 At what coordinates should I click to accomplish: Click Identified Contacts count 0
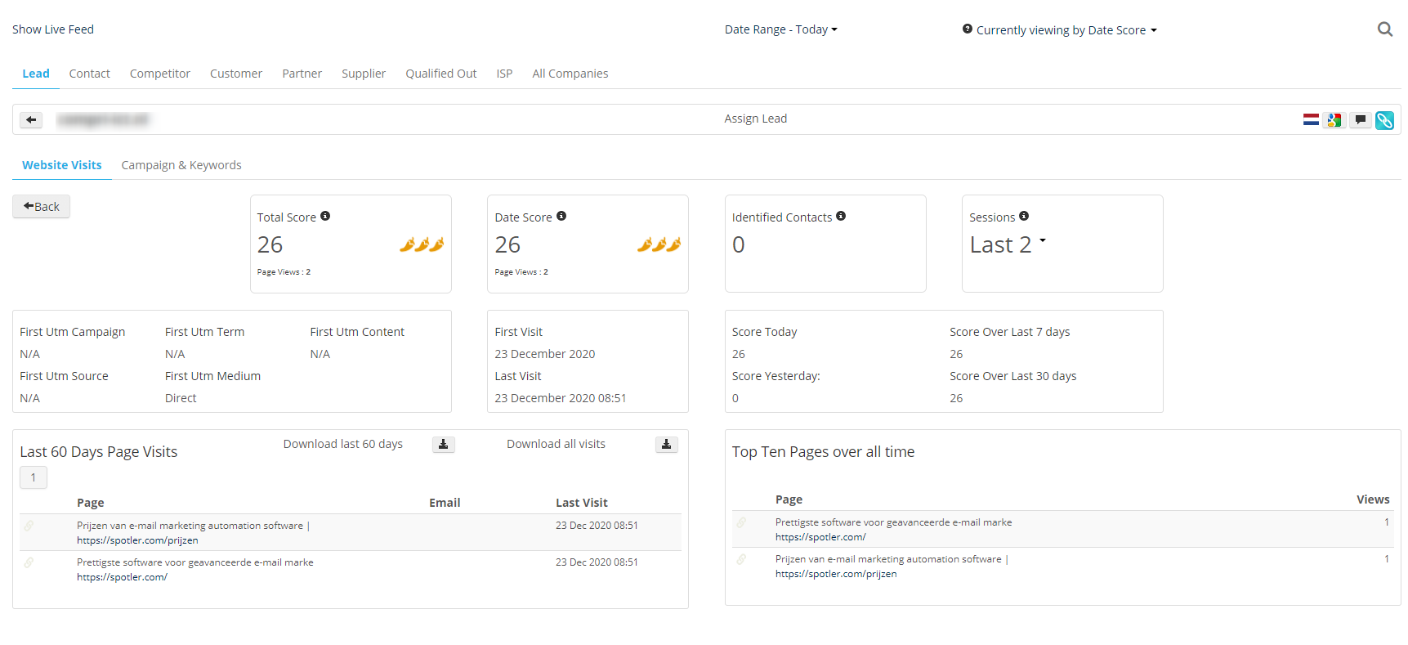(x=739, y=244)
